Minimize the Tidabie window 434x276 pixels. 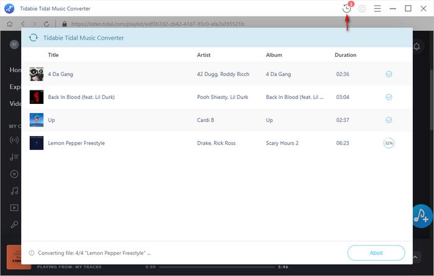[x=392, y=9]
